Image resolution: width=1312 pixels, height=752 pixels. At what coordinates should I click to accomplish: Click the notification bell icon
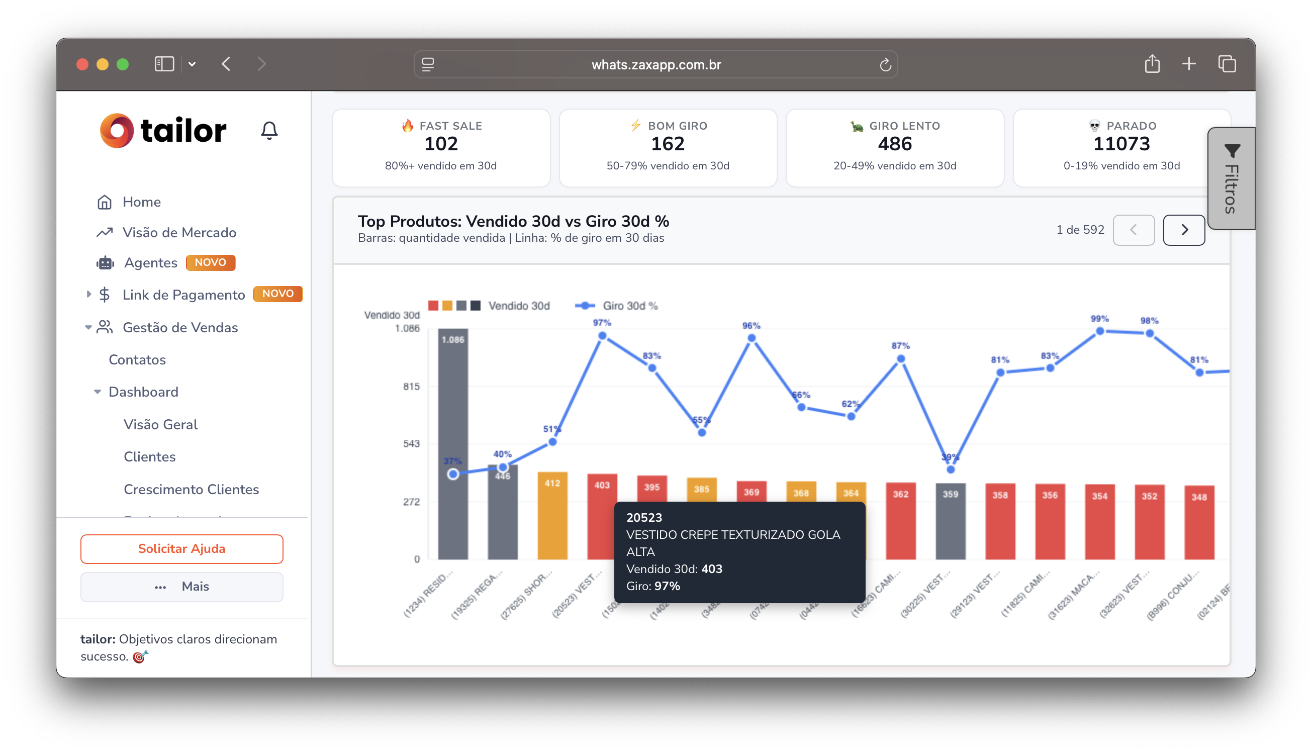[269, 130]
